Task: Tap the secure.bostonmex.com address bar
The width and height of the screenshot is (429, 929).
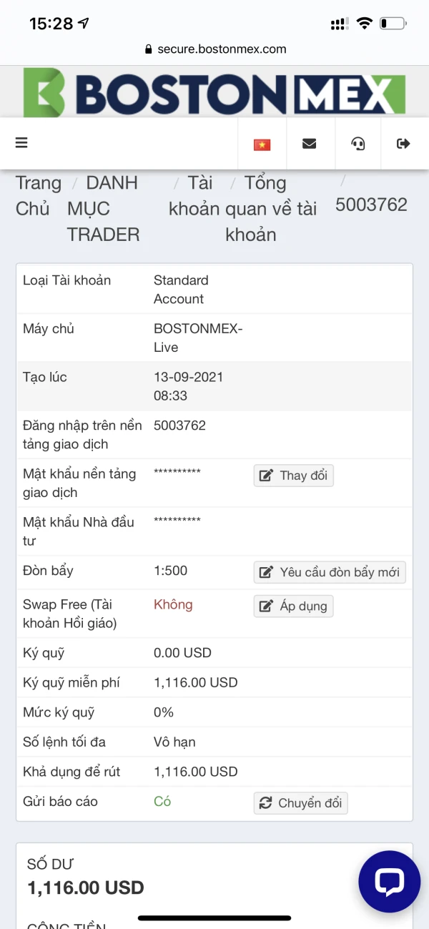Action: [x=222, y=49]
